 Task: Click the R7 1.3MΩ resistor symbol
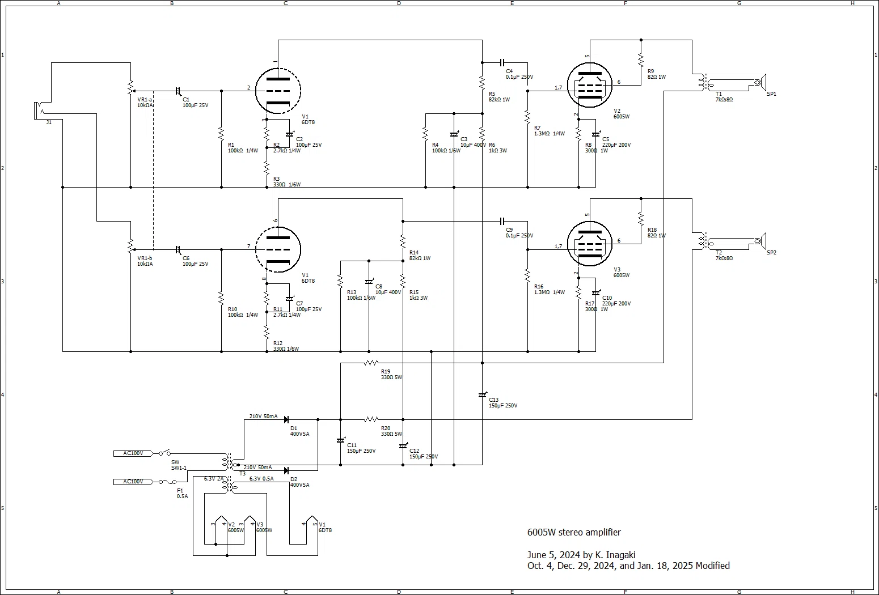[x=527, y=116]
